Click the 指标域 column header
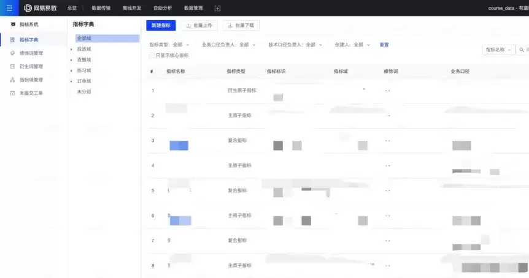The width and height of the screenshot is (529, 278). (x=341, y=72)
